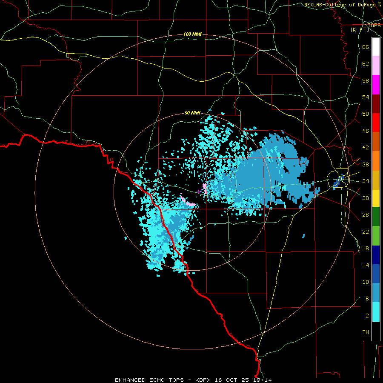Click the white color swatch at top of scale
Viewport: 383px width, 383px height.
(376, 47)
